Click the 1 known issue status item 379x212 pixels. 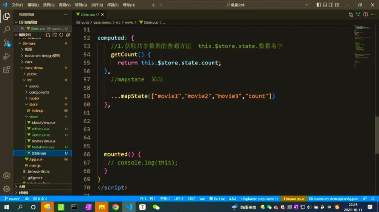click(x=294, y=198)
